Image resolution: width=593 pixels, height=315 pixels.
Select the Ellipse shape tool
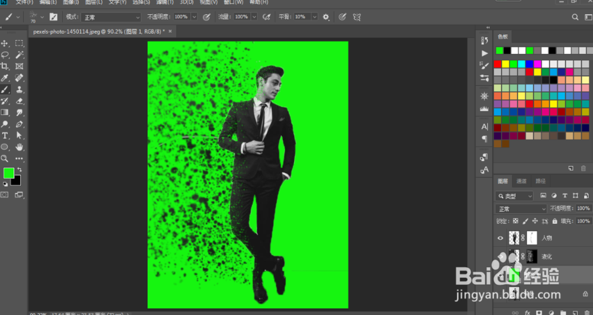point(5,147)
